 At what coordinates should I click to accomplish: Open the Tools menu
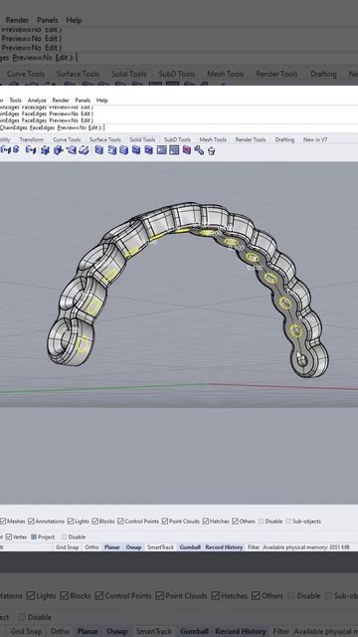click(x=16, y=100)
